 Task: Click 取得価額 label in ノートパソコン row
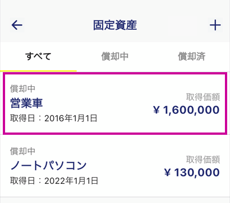click(203, 160)
